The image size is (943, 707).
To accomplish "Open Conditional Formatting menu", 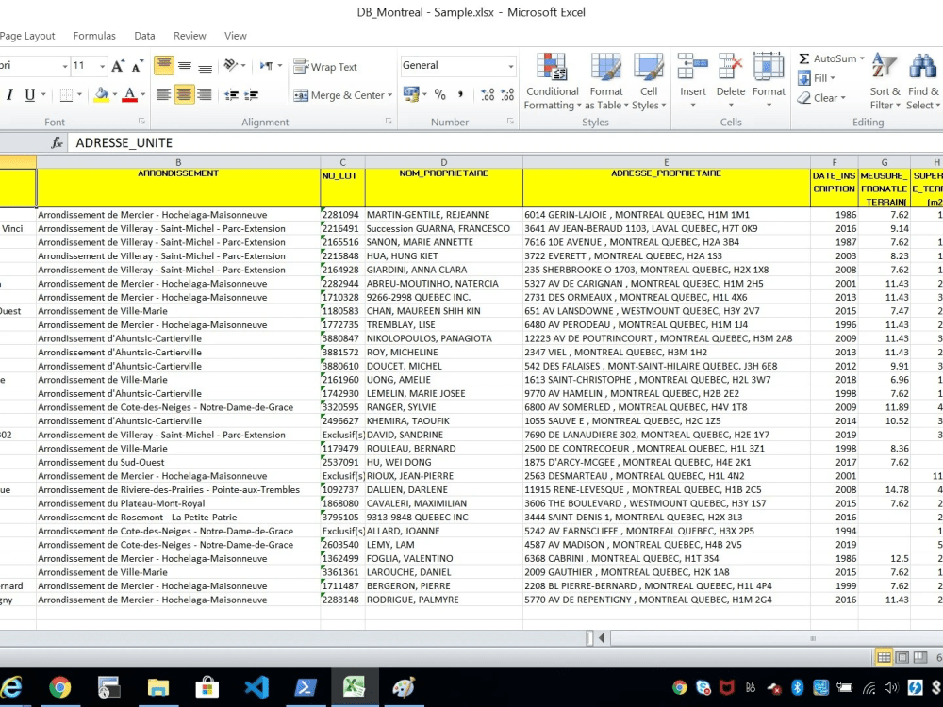I will [552, 82].
